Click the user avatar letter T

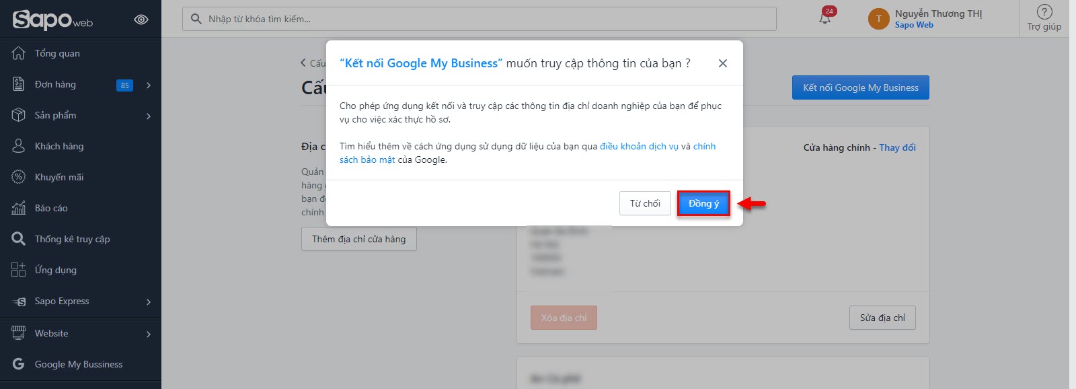(879, 19)
